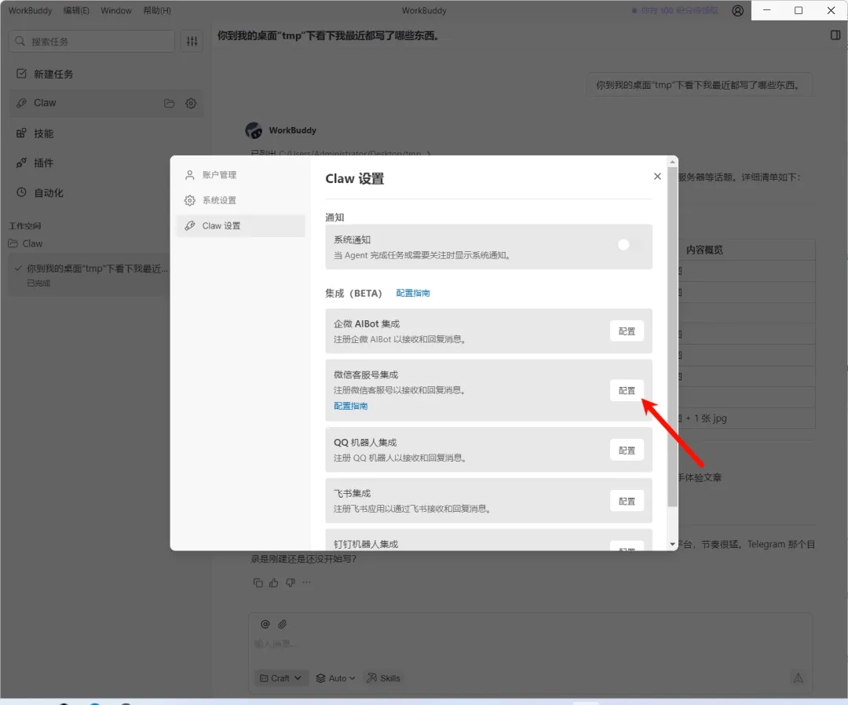The height and width of the screenshot is (705, 848).
Task: Click the points claim notice in title bar
Action: pos(675,10)
